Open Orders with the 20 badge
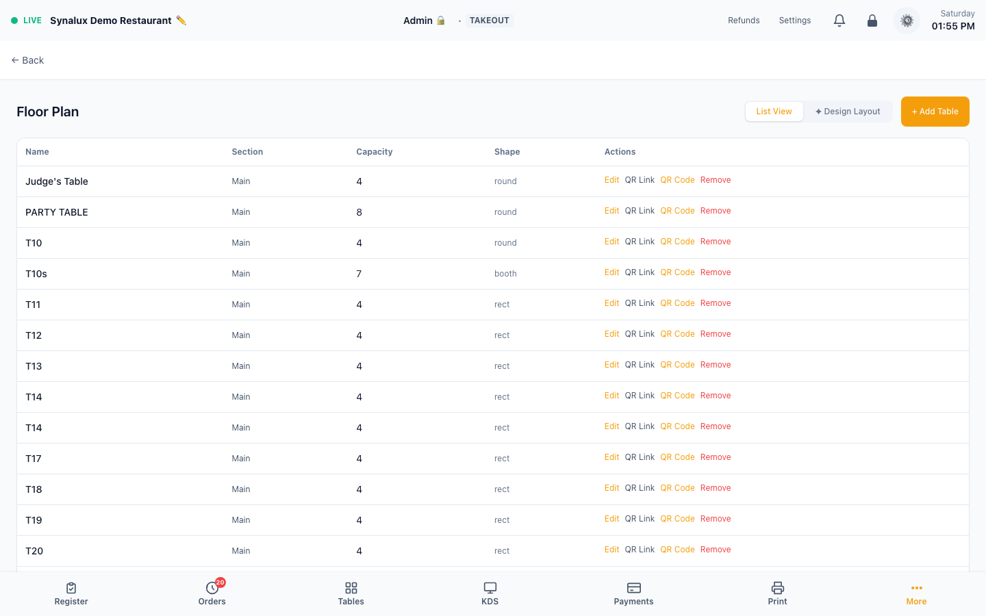986x616 pixels. pyautogui.click(x=212, y=593)
